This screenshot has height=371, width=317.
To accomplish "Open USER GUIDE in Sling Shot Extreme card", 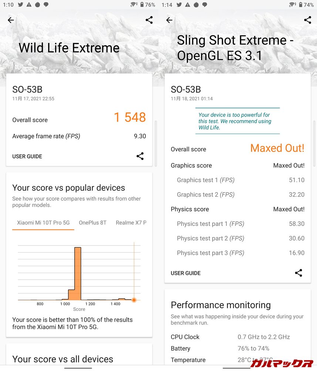I will (x=186, y=273).
